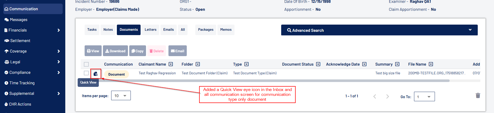Open the Type column filter icon
This screenshot has height=113, width=494.
point(246,64)
